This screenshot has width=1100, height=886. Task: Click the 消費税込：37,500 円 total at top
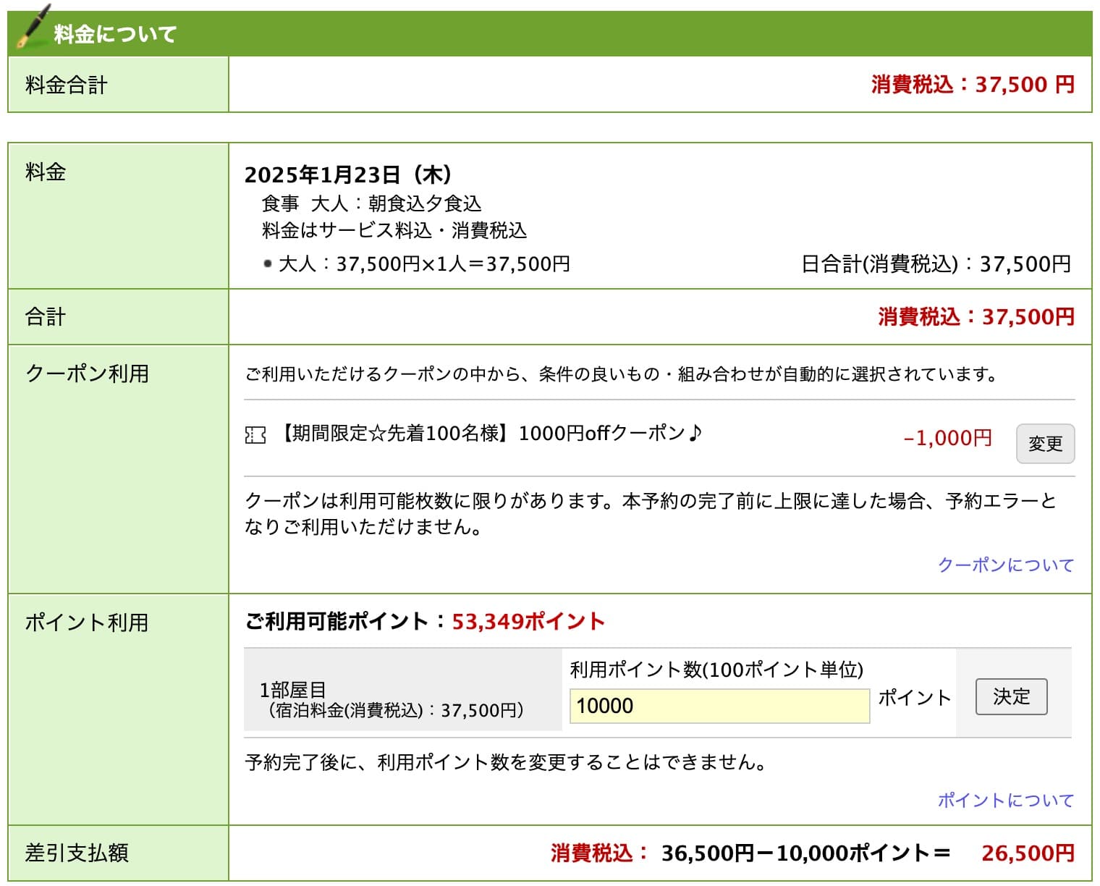[973, 85]
